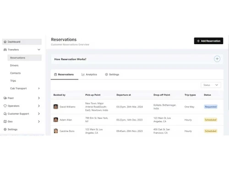Image resolution: width=229 pixels, height=171 pixels.
Task: Click the Drop-off Point column header
Action: (162, 95)
